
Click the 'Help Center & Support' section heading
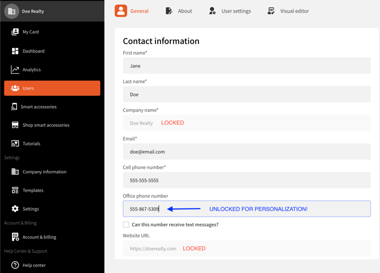pos(26,251)
